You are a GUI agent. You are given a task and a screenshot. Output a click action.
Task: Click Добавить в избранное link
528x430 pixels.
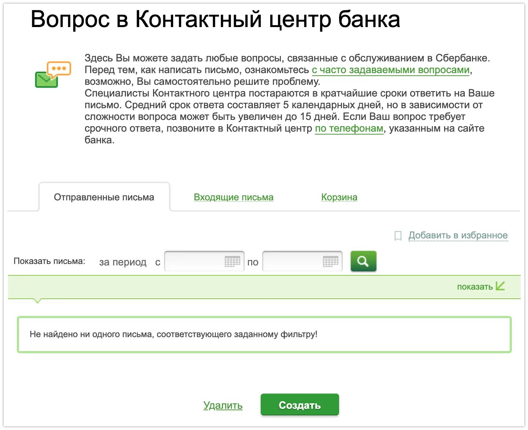pyautogui.click(x=458, y=235)
